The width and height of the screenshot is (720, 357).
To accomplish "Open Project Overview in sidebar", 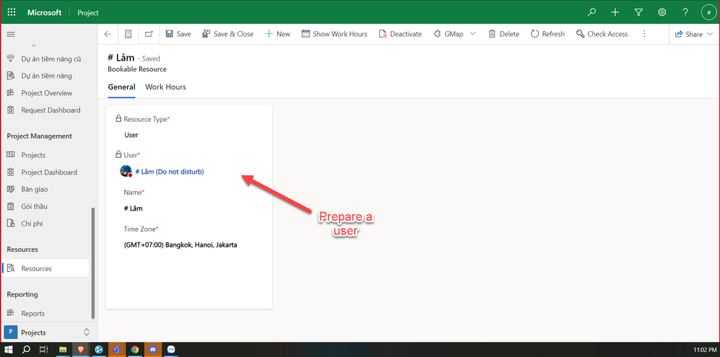I will point(45,93).
